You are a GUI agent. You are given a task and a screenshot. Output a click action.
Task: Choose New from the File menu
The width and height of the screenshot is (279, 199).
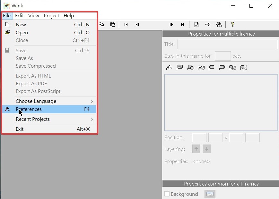pyautogui.click(x=49, y=24)
